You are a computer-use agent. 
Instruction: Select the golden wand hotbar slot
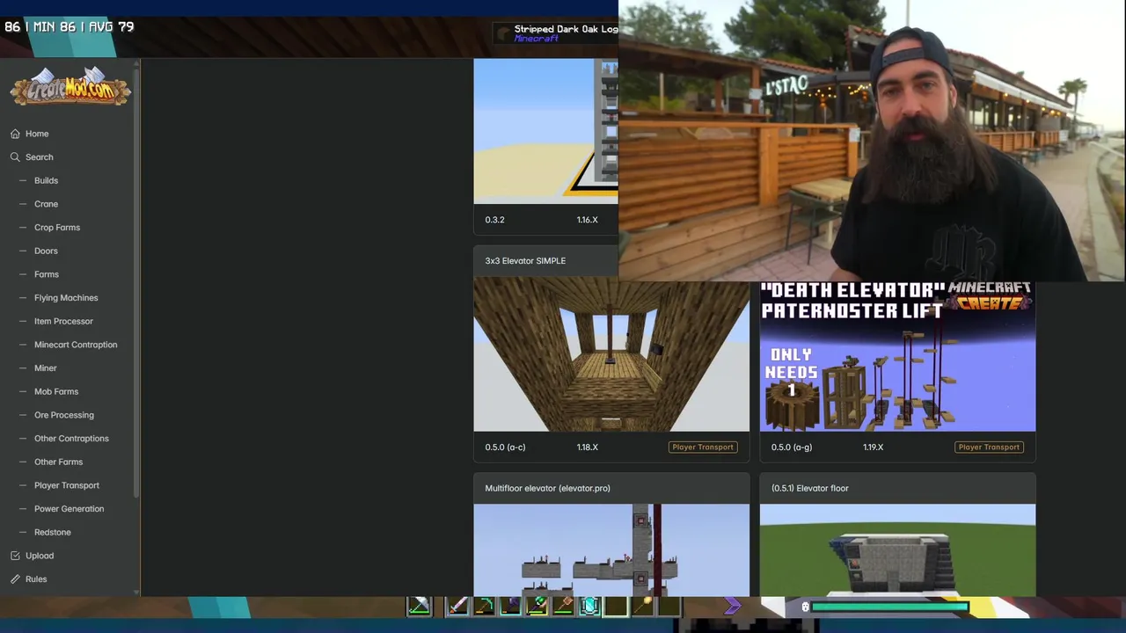tap(645, 606)
